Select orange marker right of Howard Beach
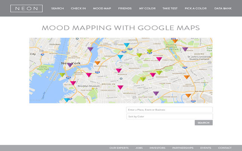The image size is (242, 151). pyautogui.click(x=188, y=96)
